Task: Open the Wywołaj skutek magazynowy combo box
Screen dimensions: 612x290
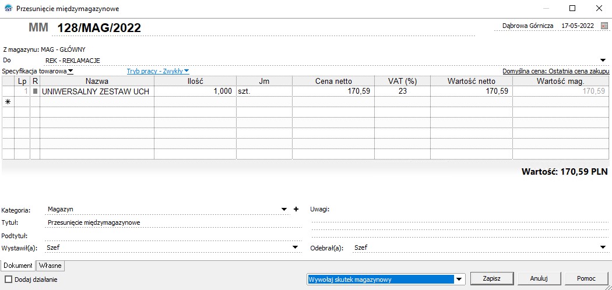Action: (x=459, y=279)
